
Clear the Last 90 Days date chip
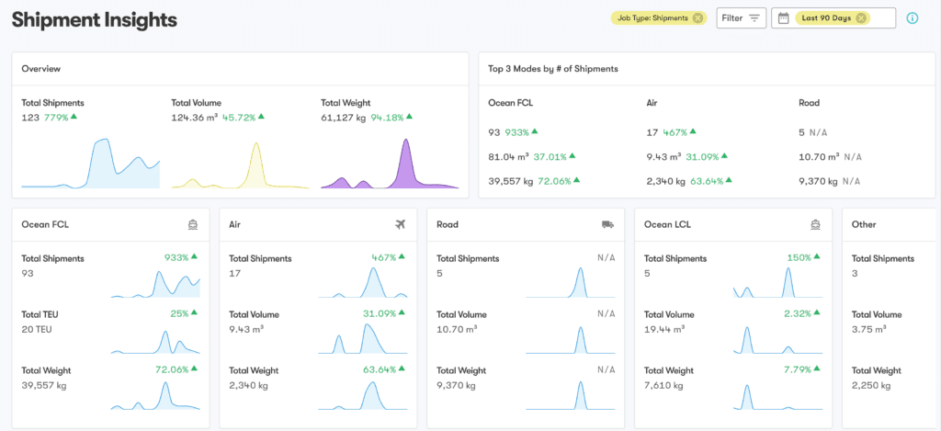pyautogui.click(x=861, y=18)
